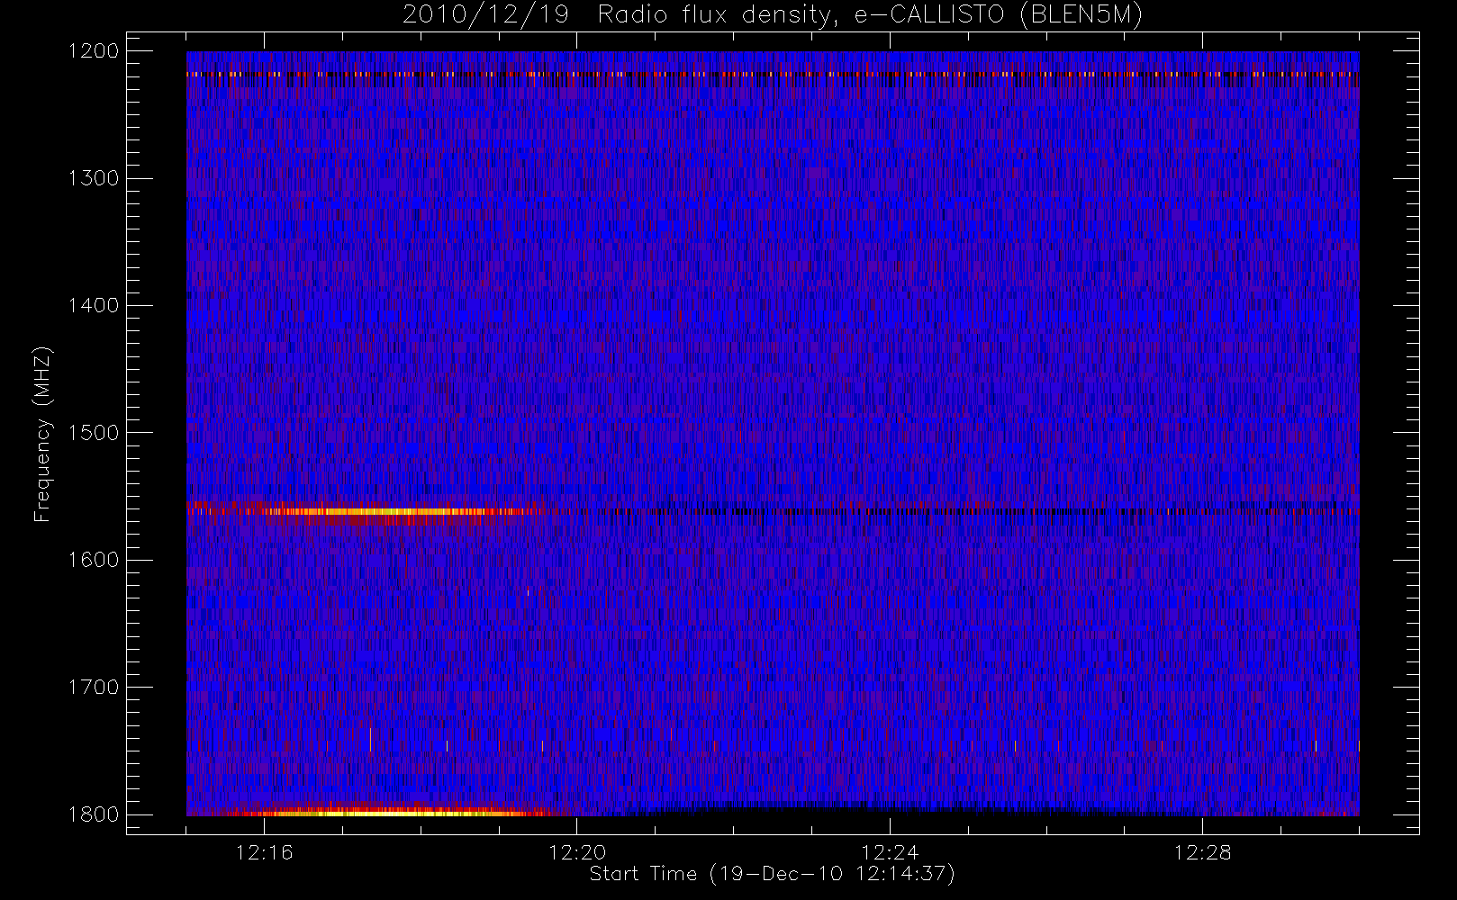Click the 1700 frequency tick label

tap(94, 687)
